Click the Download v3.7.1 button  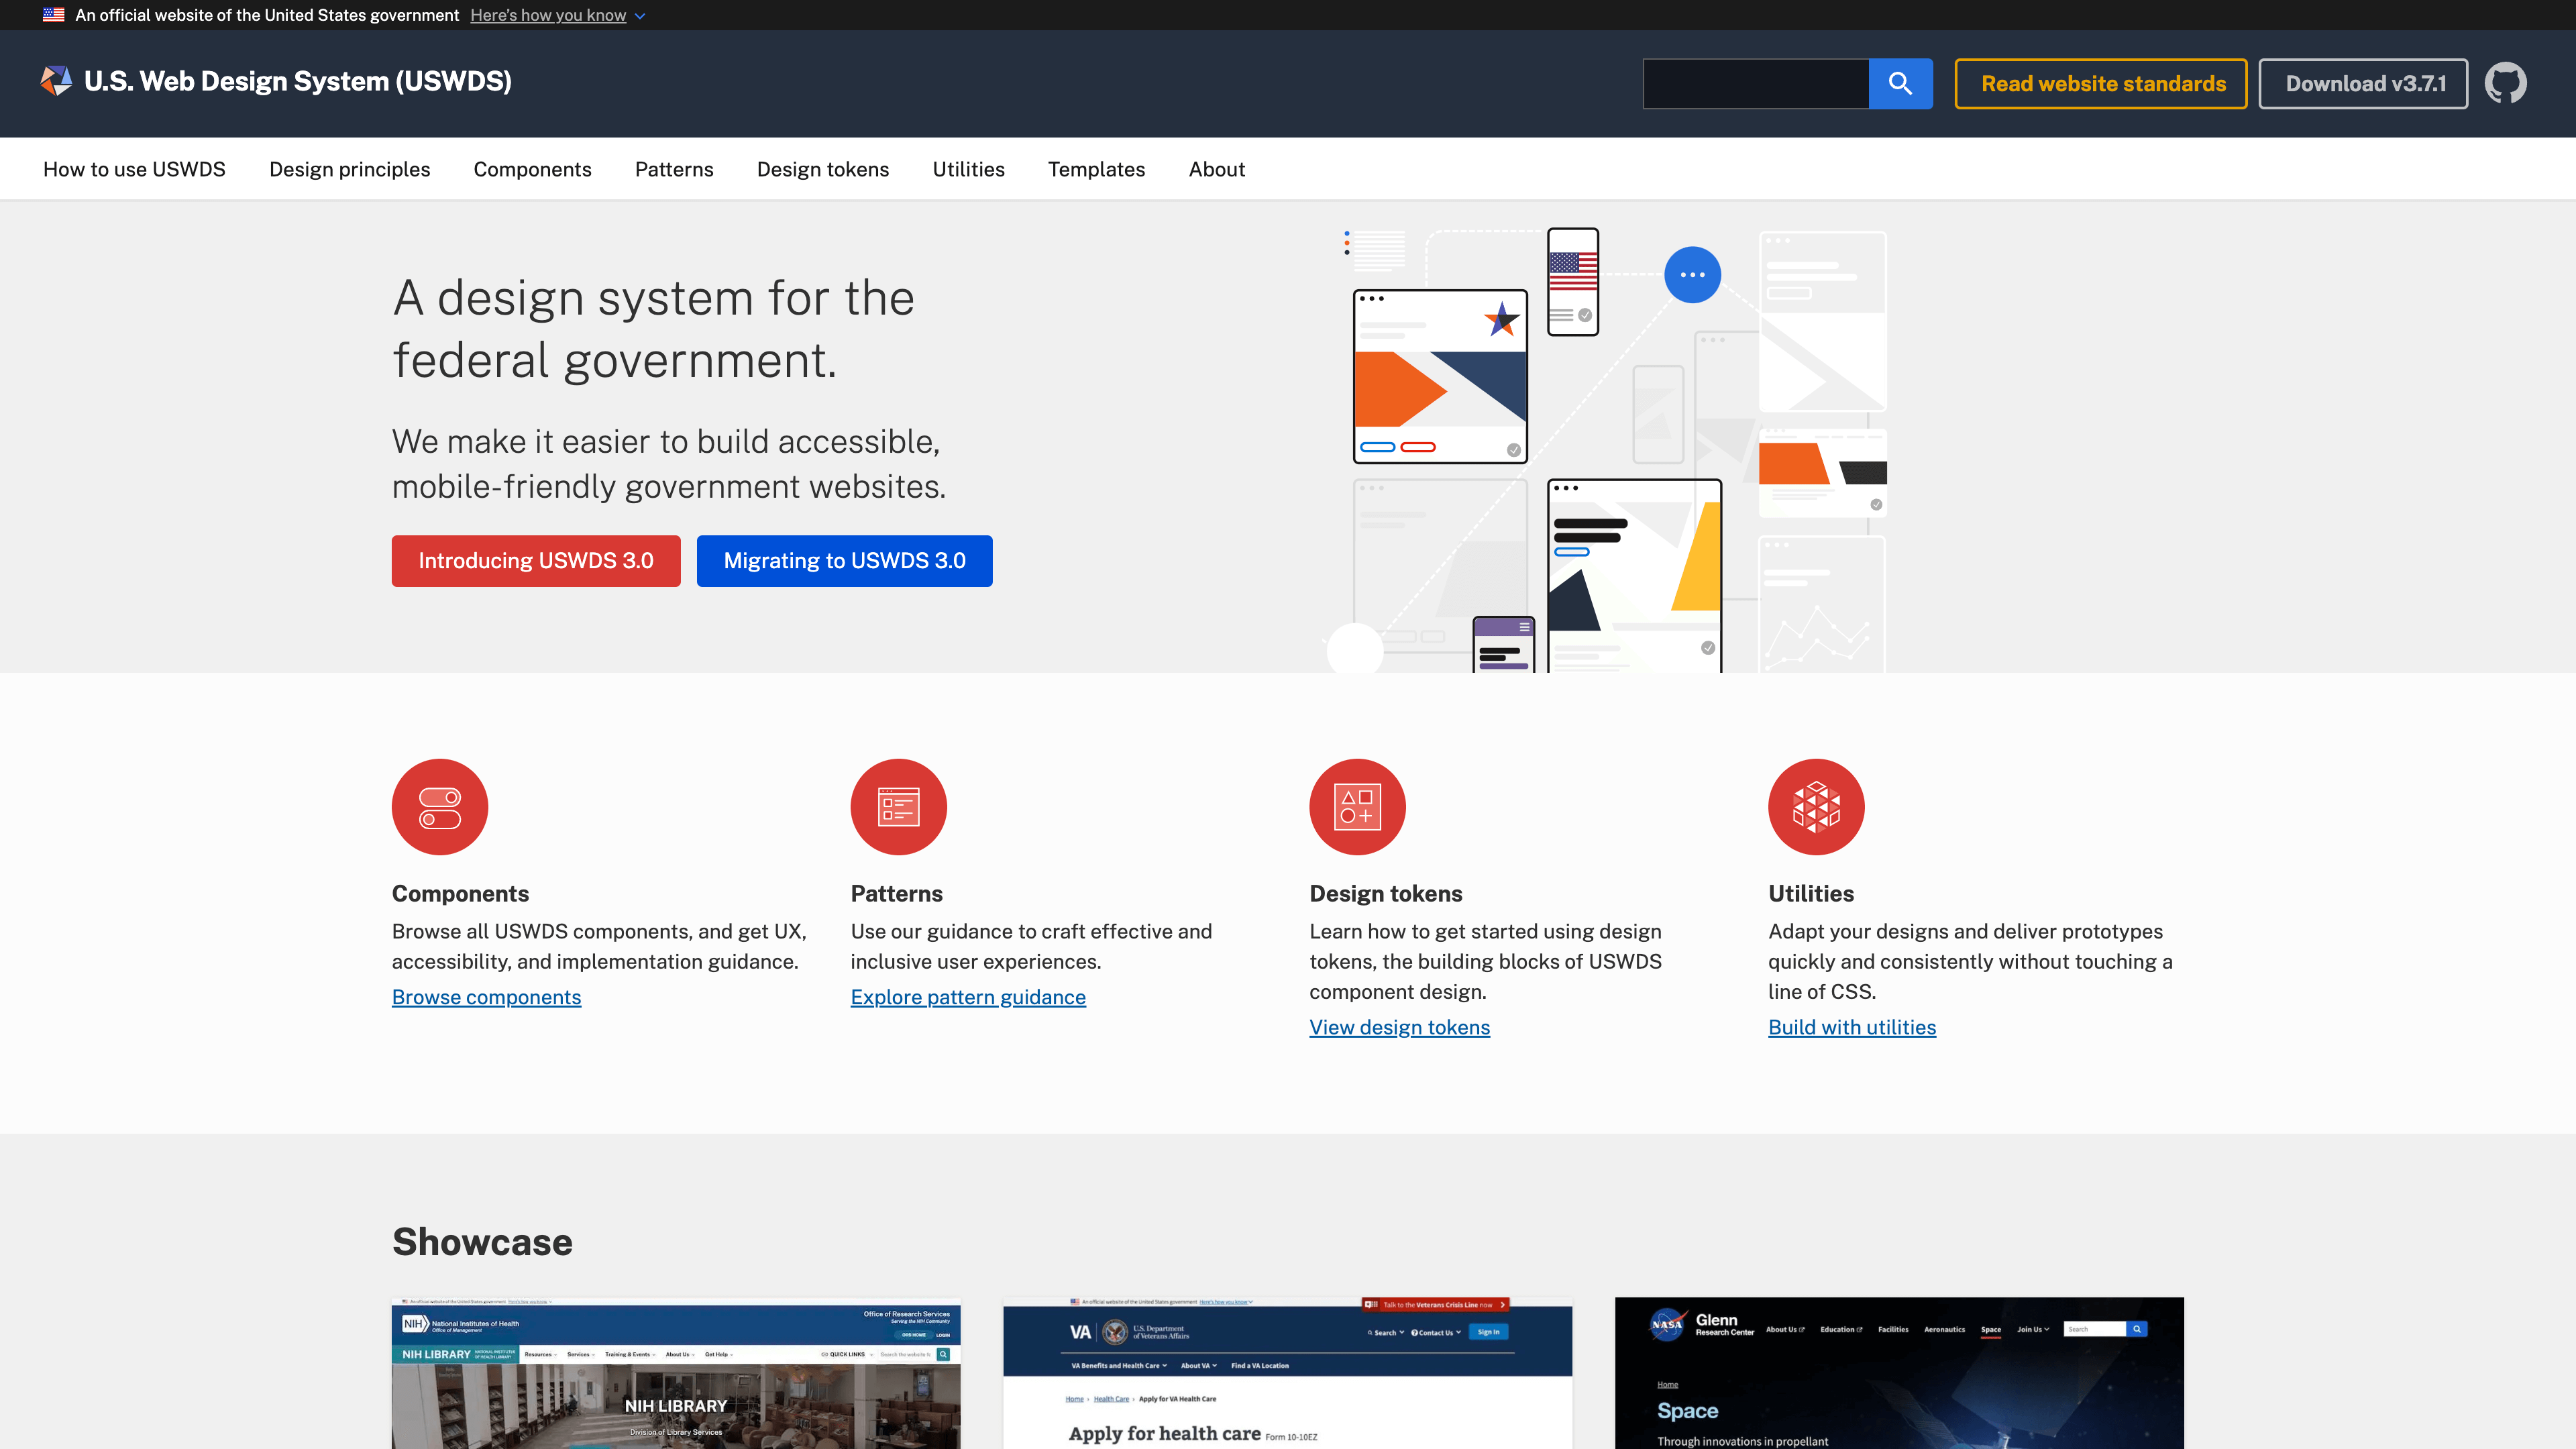point(2363,84)
